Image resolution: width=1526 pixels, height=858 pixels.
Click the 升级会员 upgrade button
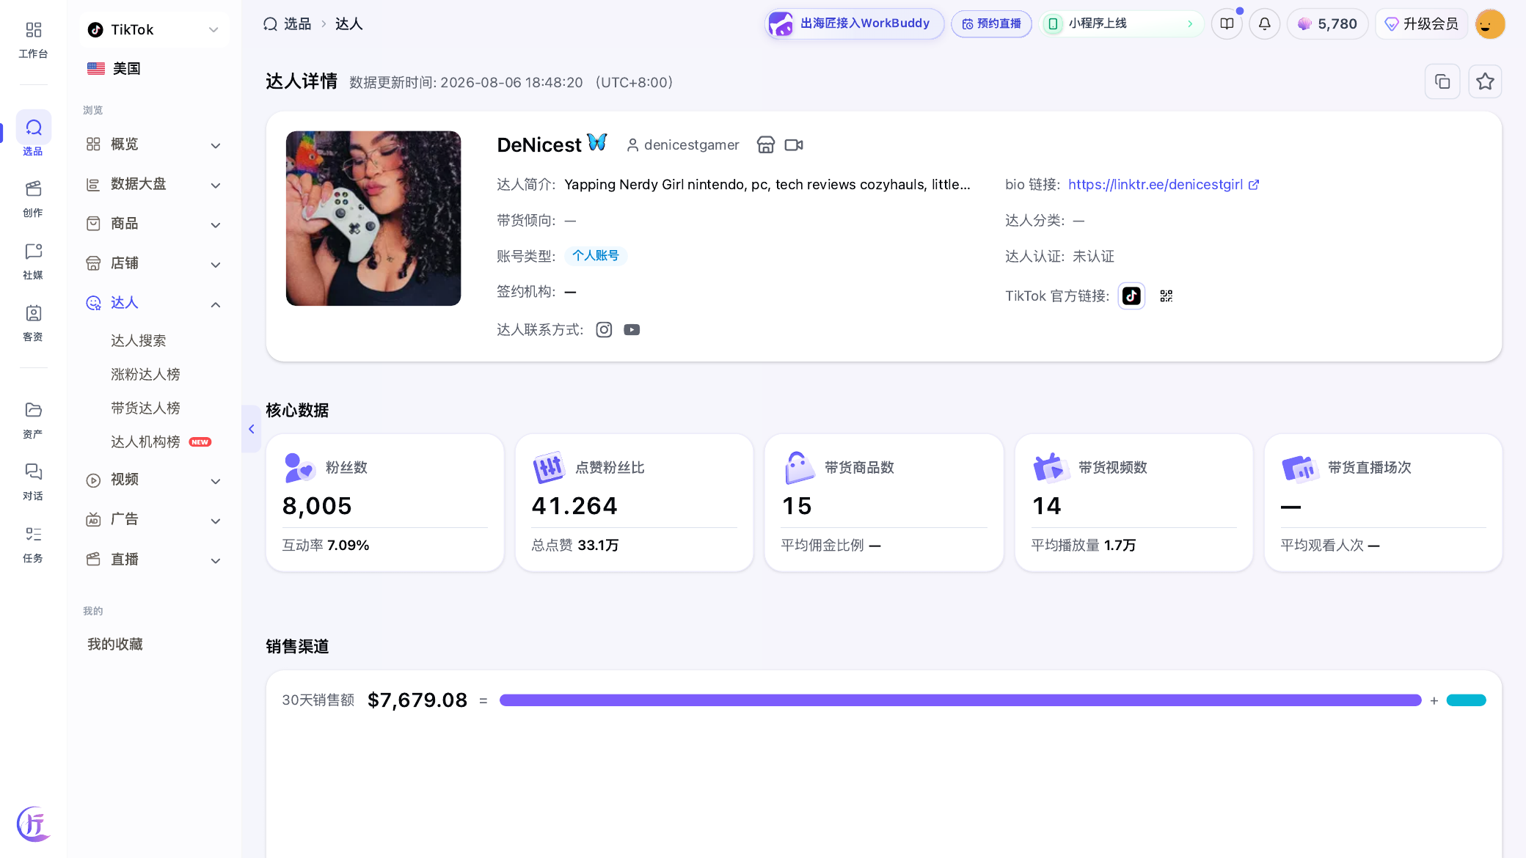pos(1421,24)
